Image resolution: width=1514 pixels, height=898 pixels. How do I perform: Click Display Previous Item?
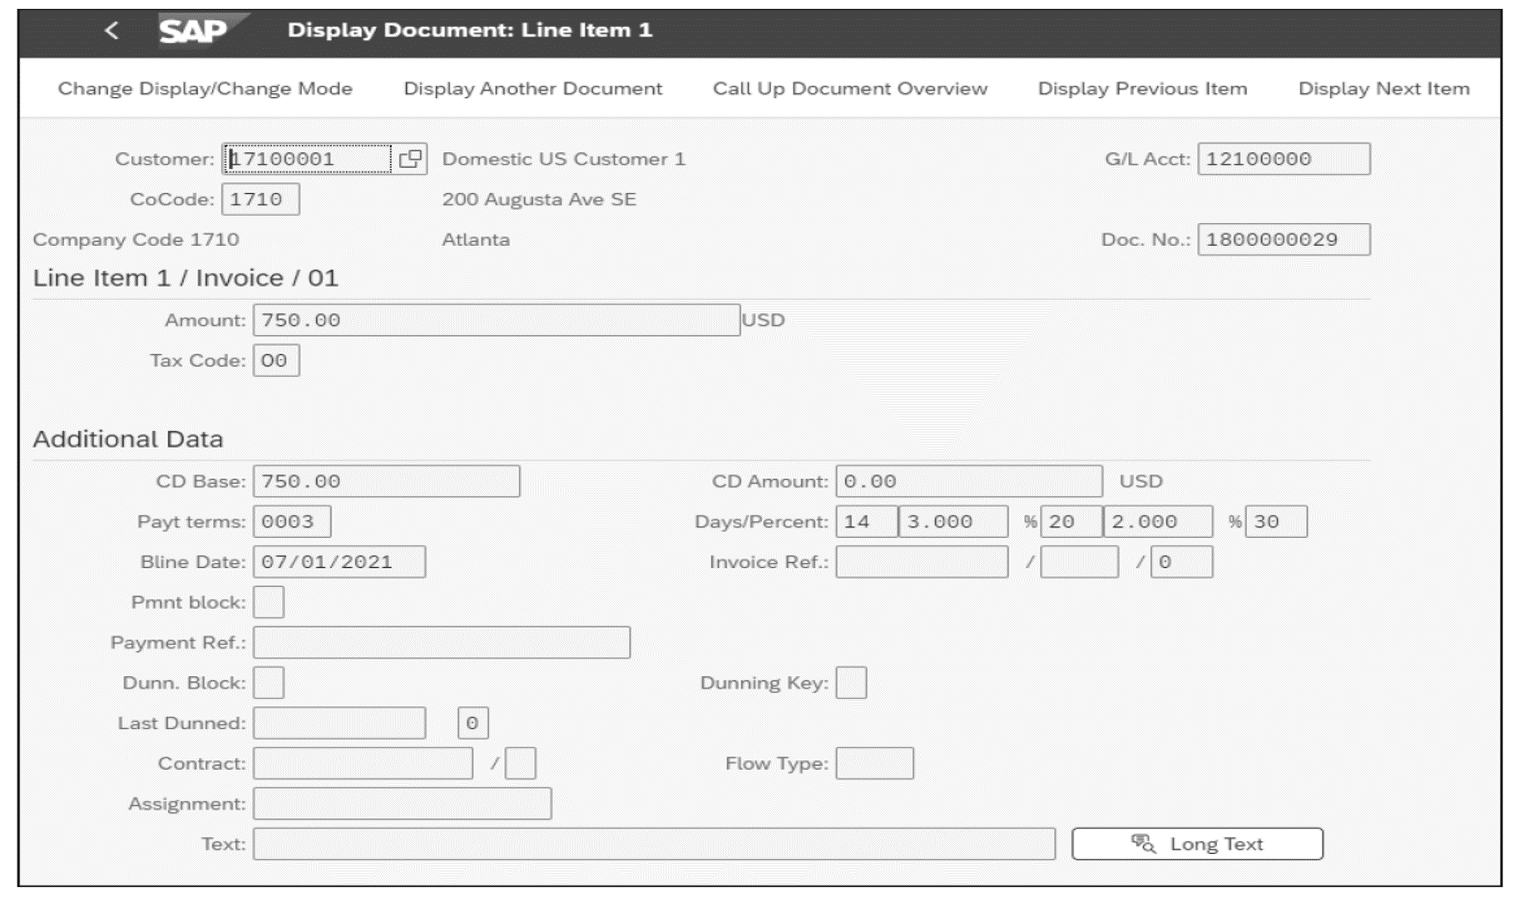coord(1141,88)
